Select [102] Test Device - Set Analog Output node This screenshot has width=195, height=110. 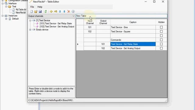pyautogui.click(x=57, y=27)
